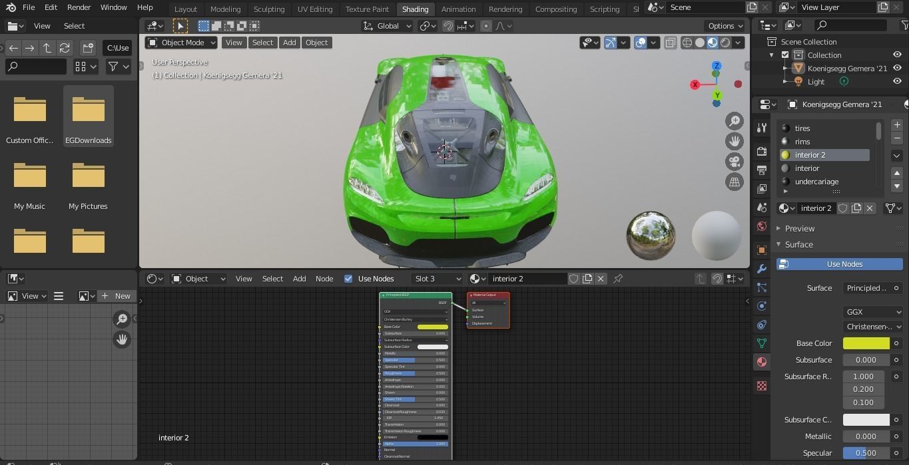
Task: Open the GGX distribution dropdown in properties
Action: click(873, 312)
